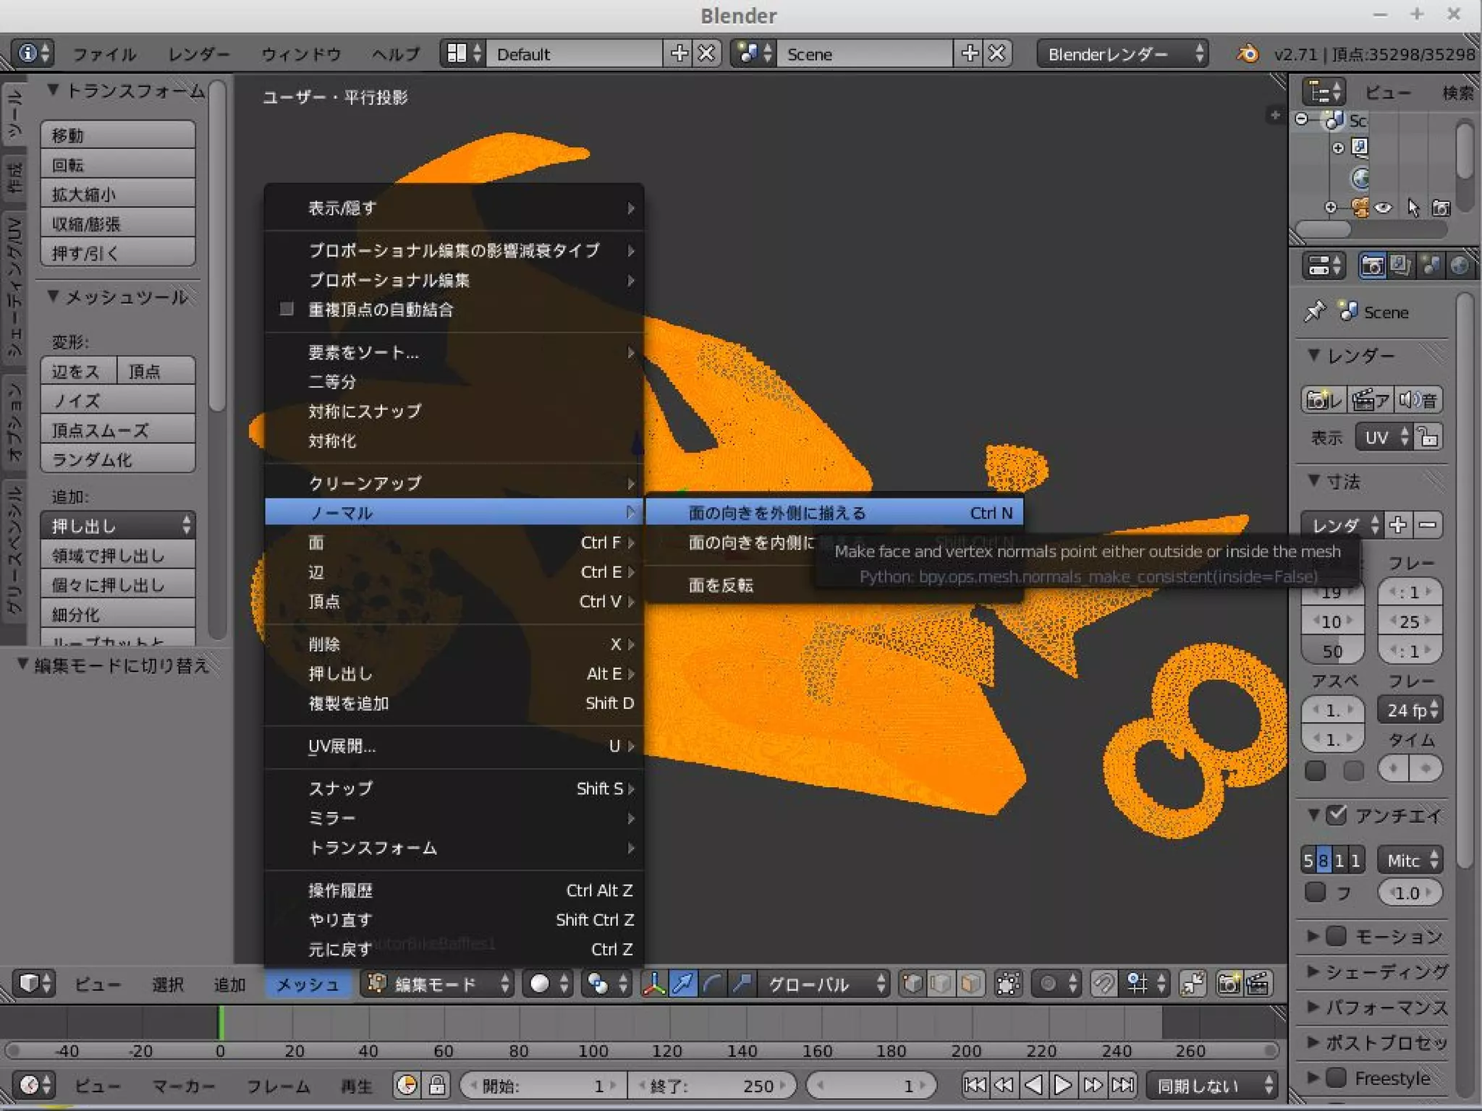
Task: Click OpenGL render image camera icon
Action: pos(1228,984)
